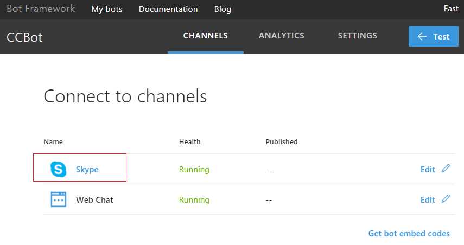
Task: Switch to the Channels tab
Action: coord(205,36)
